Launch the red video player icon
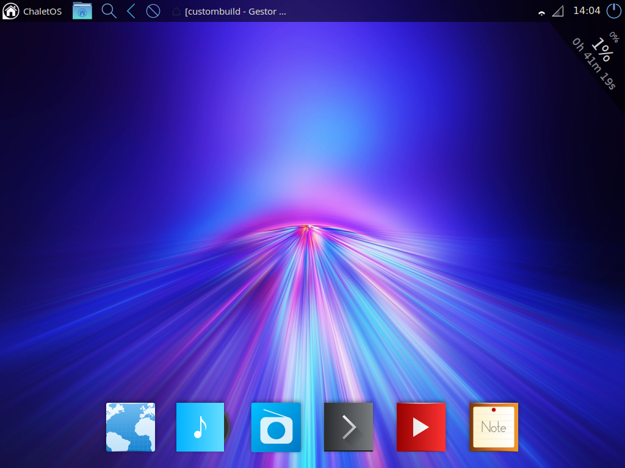Image resolution: width=625 pixels, height=468 pixels. coord(421,427)
